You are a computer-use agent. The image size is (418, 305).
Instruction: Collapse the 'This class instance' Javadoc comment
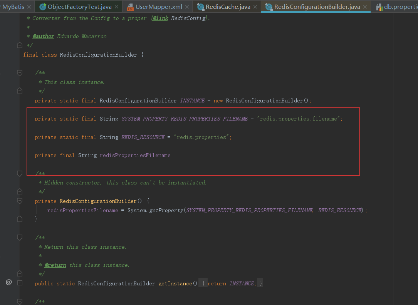pos(20,73)
